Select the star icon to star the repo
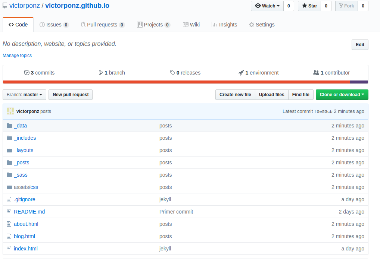The height and width of the screenshot is (259, 380). click(x=305, y=6)
